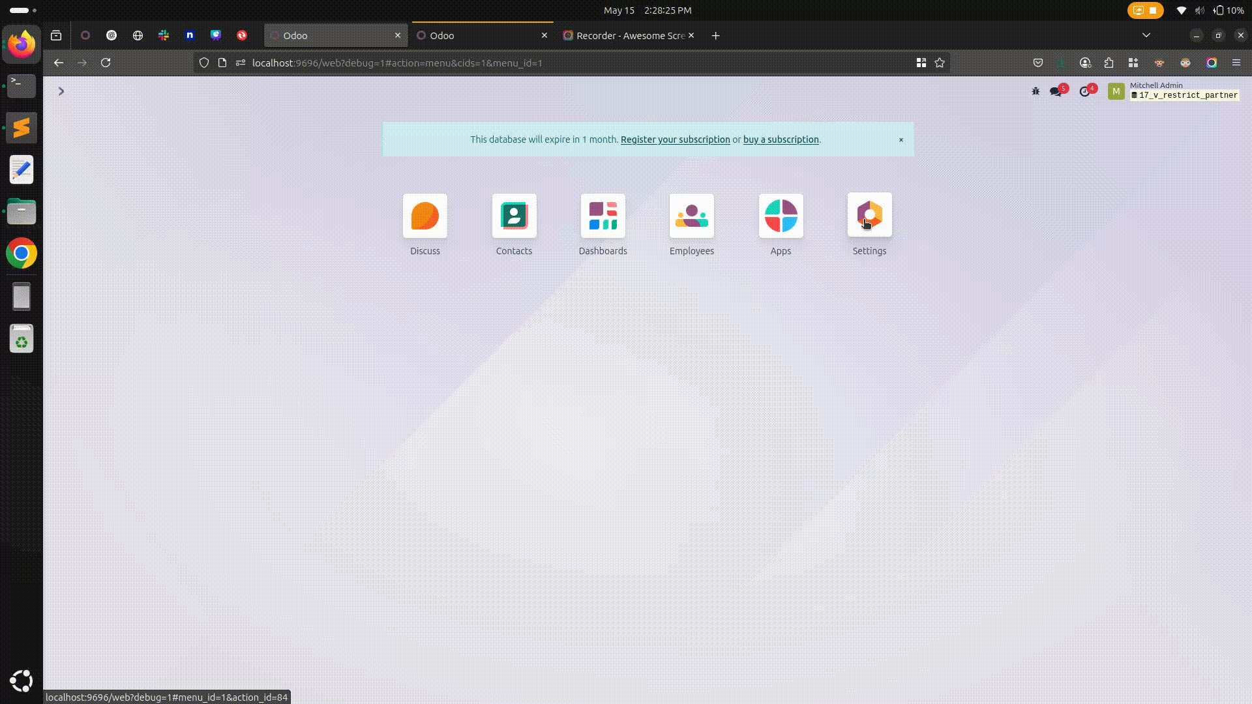Save page to Pocket
Screen dimensions: 1252x704
pyautogui.click(x=1038, y=63)
